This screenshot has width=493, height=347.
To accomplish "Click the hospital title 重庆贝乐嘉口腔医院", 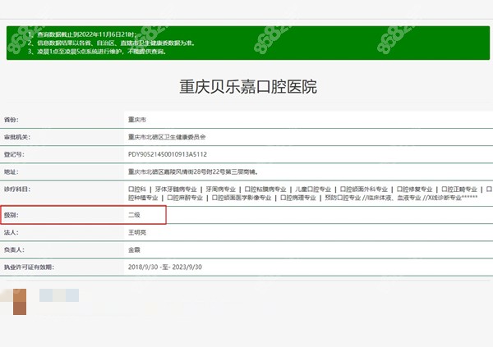I will (248, 87).
